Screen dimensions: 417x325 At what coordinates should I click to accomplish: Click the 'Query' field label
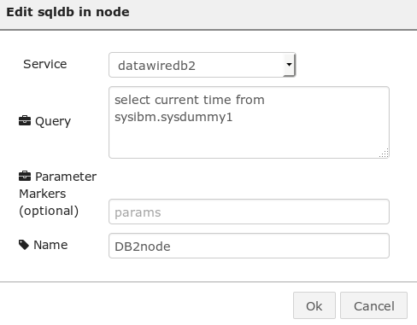pos(53,121)
